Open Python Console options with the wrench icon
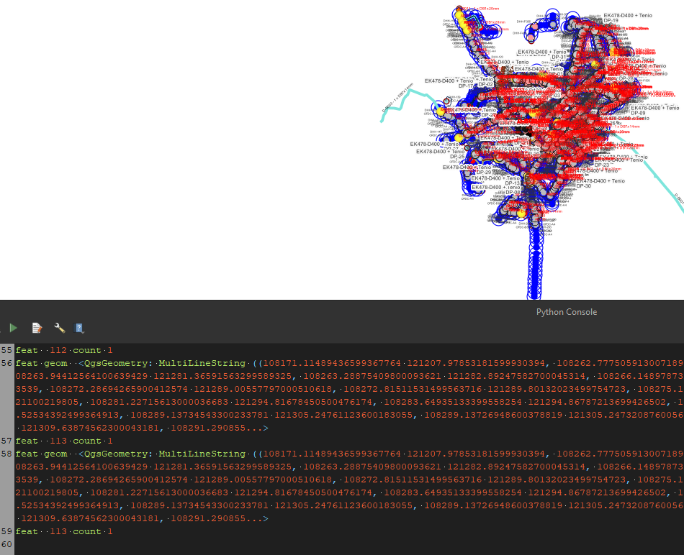The image size is (684, 555). coord(60,328)
